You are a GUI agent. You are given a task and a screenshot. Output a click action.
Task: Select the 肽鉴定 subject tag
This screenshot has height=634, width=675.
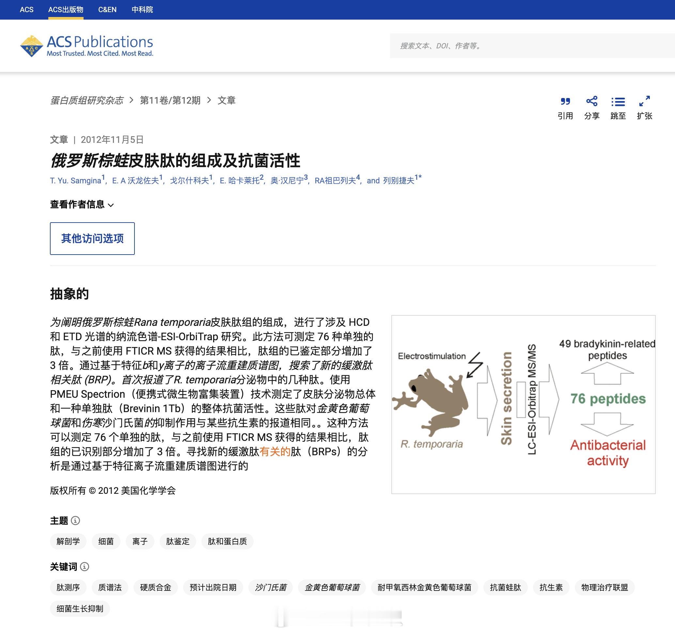point(178,541)
